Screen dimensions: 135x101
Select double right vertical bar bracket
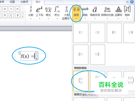[x=130, y=33]
